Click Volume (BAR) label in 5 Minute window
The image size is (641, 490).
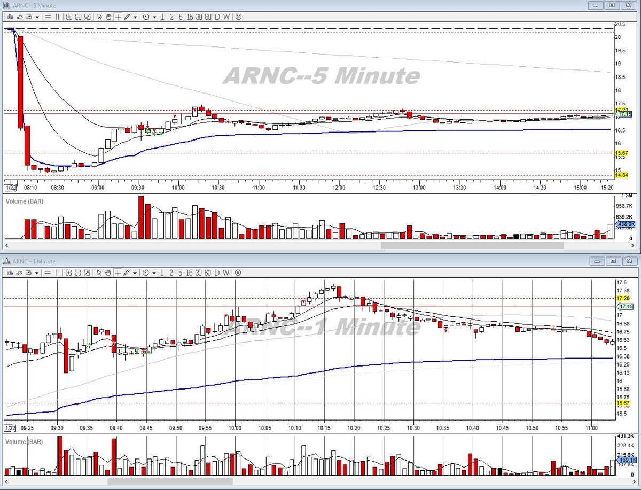[24, 201]
